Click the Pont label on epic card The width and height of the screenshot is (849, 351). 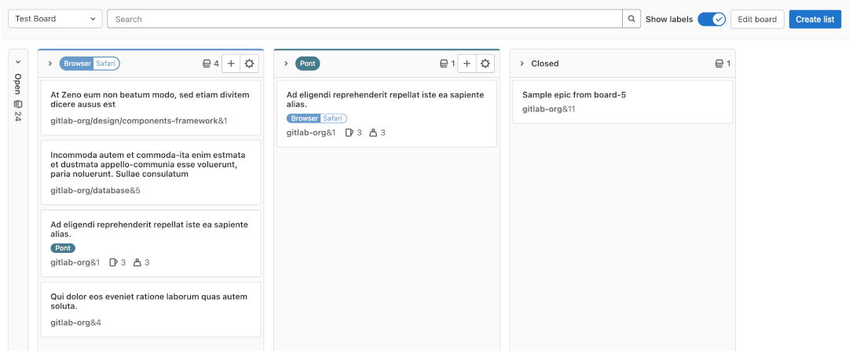64,248
